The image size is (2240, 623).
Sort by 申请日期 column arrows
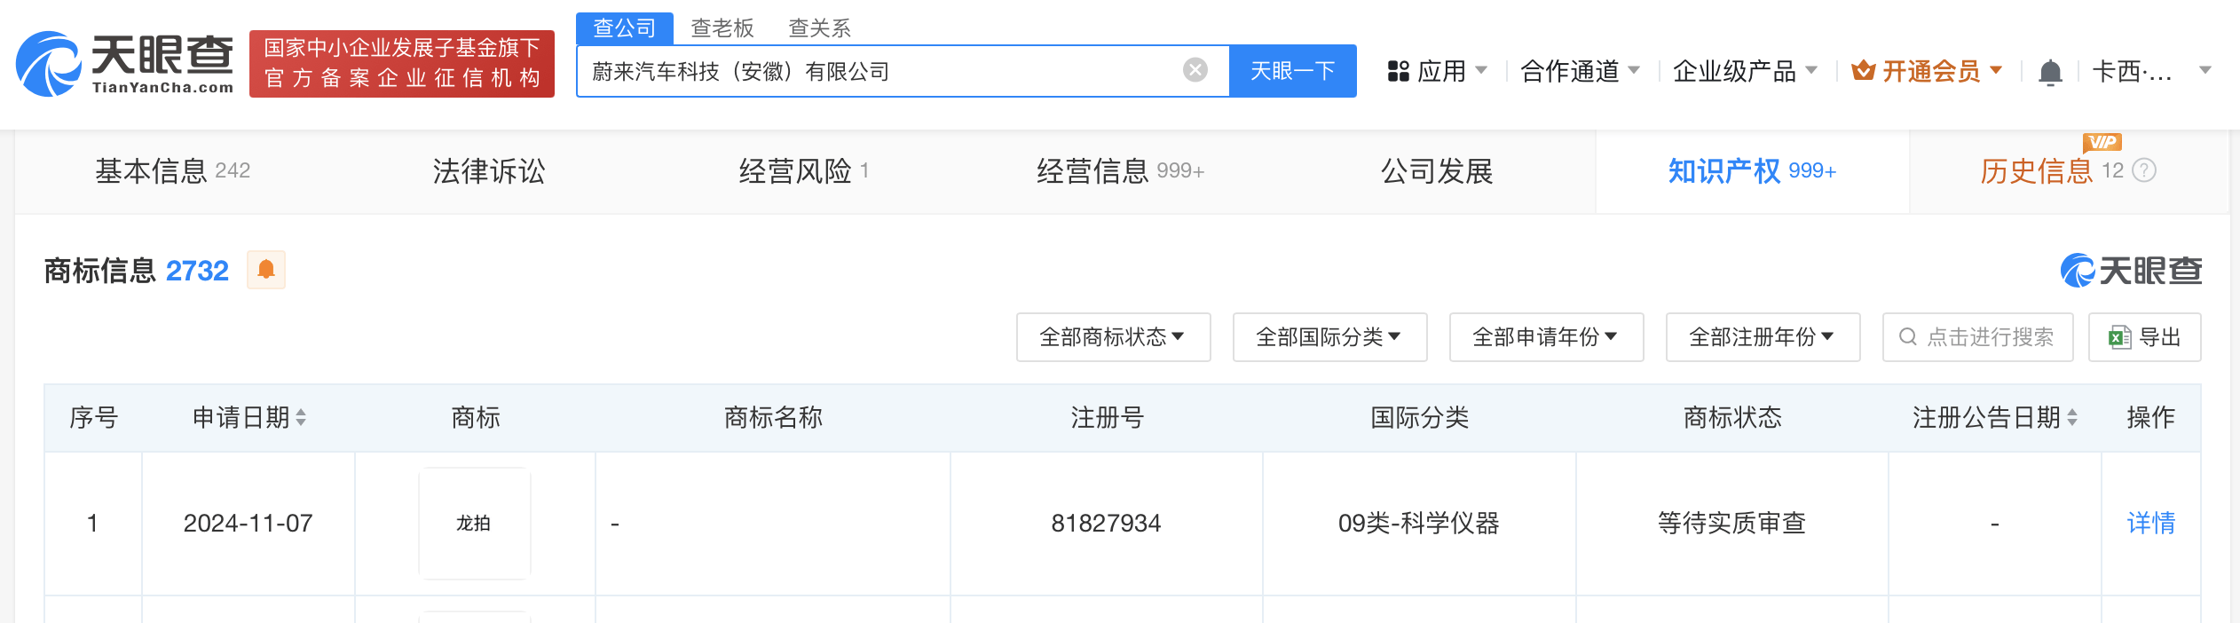301,417
